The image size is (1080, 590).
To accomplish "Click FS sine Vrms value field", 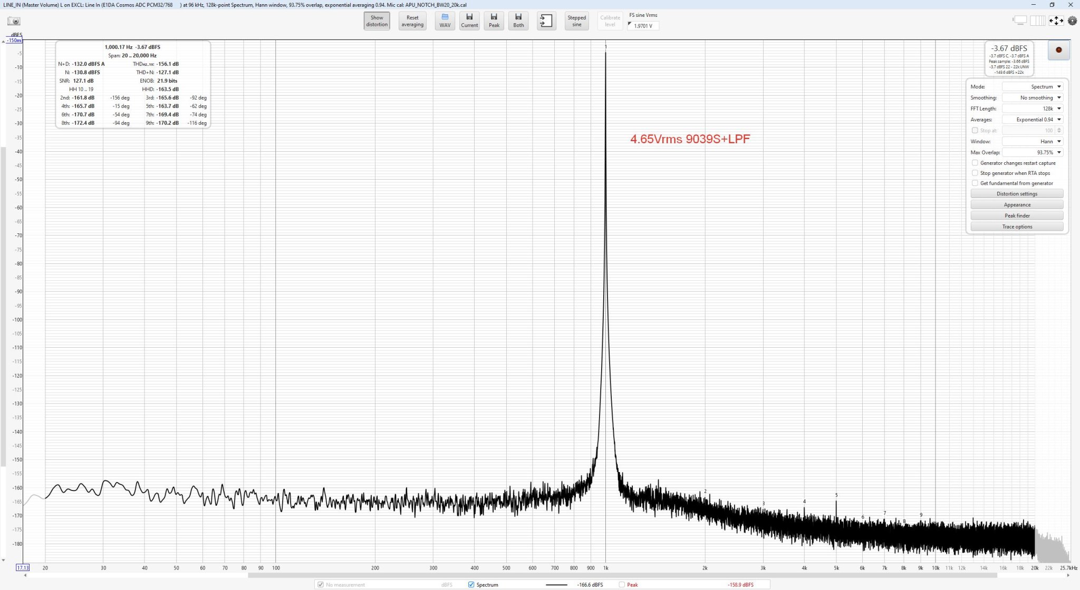I will pos(643,26).
